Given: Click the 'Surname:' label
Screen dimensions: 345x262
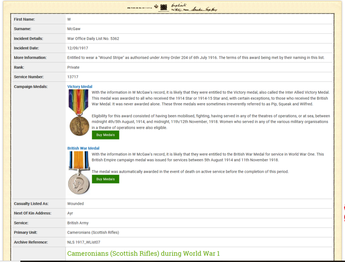Looking at the screenshot, I should pos(23,29).
